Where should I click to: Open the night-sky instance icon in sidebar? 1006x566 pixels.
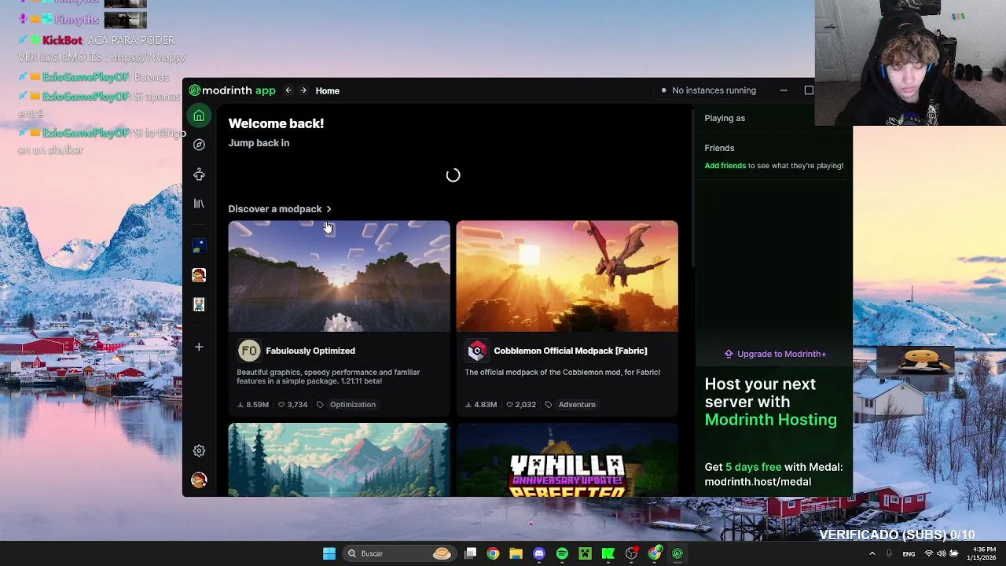[199, 246]
